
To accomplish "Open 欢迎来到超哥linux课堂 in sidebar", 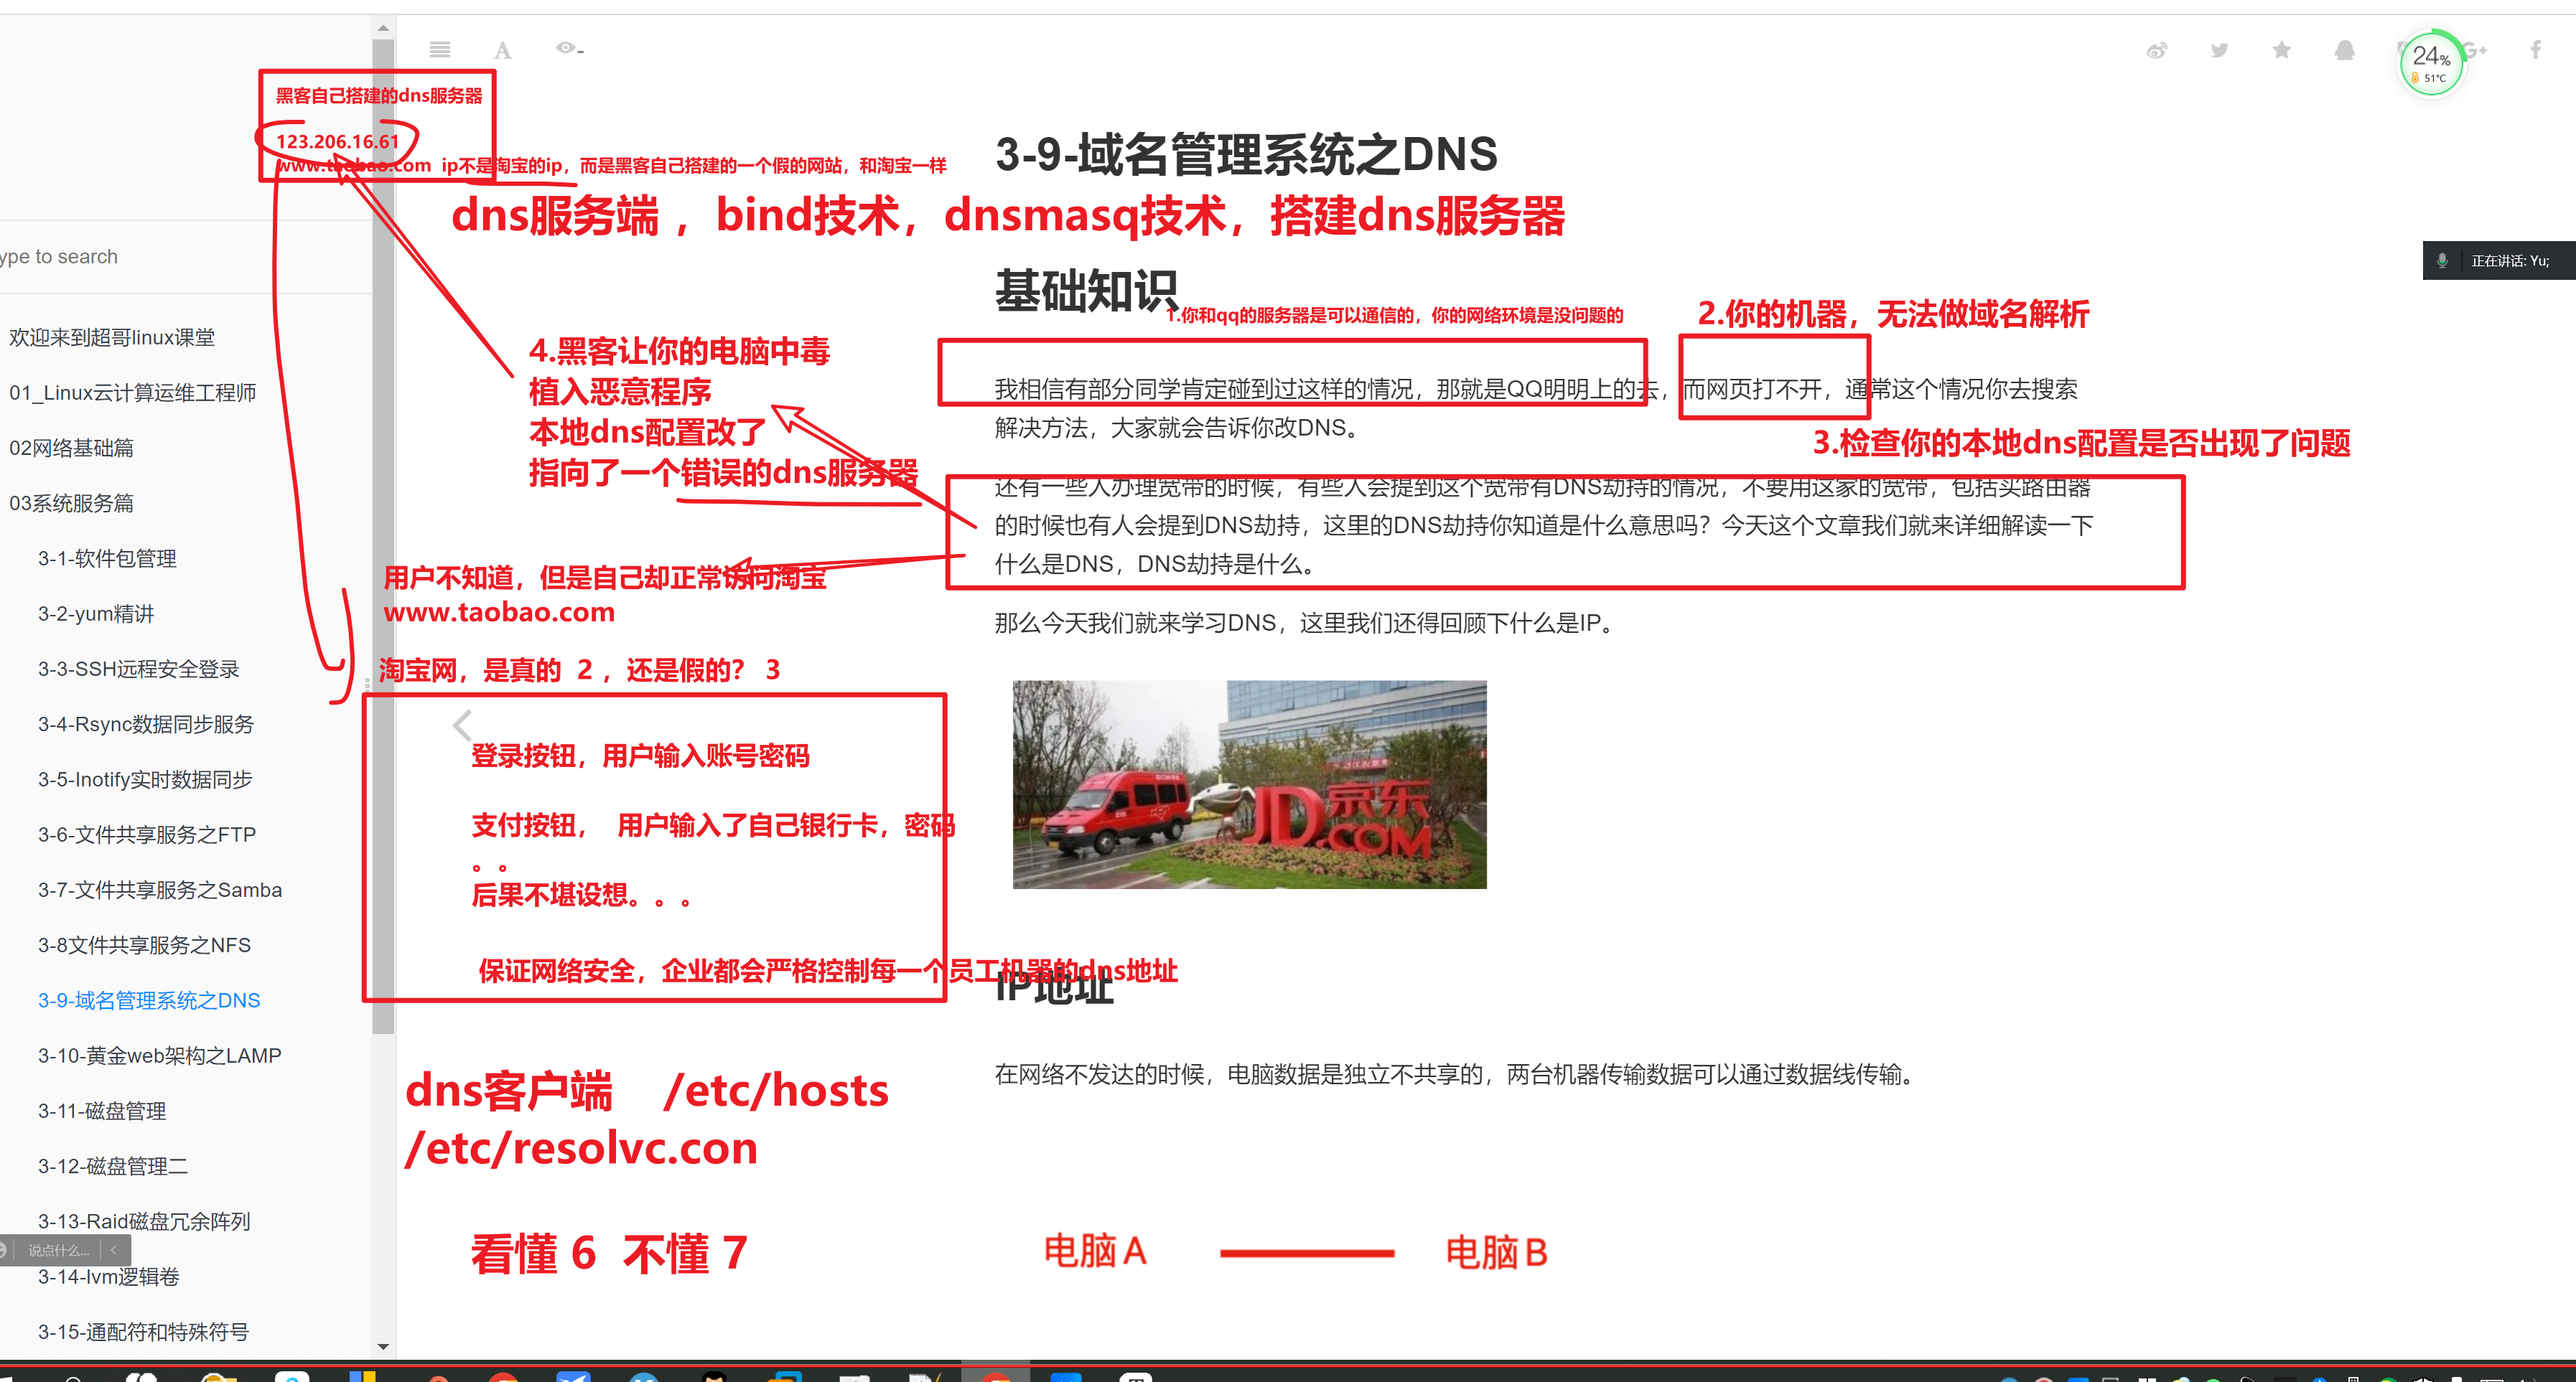I will tap(112, 338).
